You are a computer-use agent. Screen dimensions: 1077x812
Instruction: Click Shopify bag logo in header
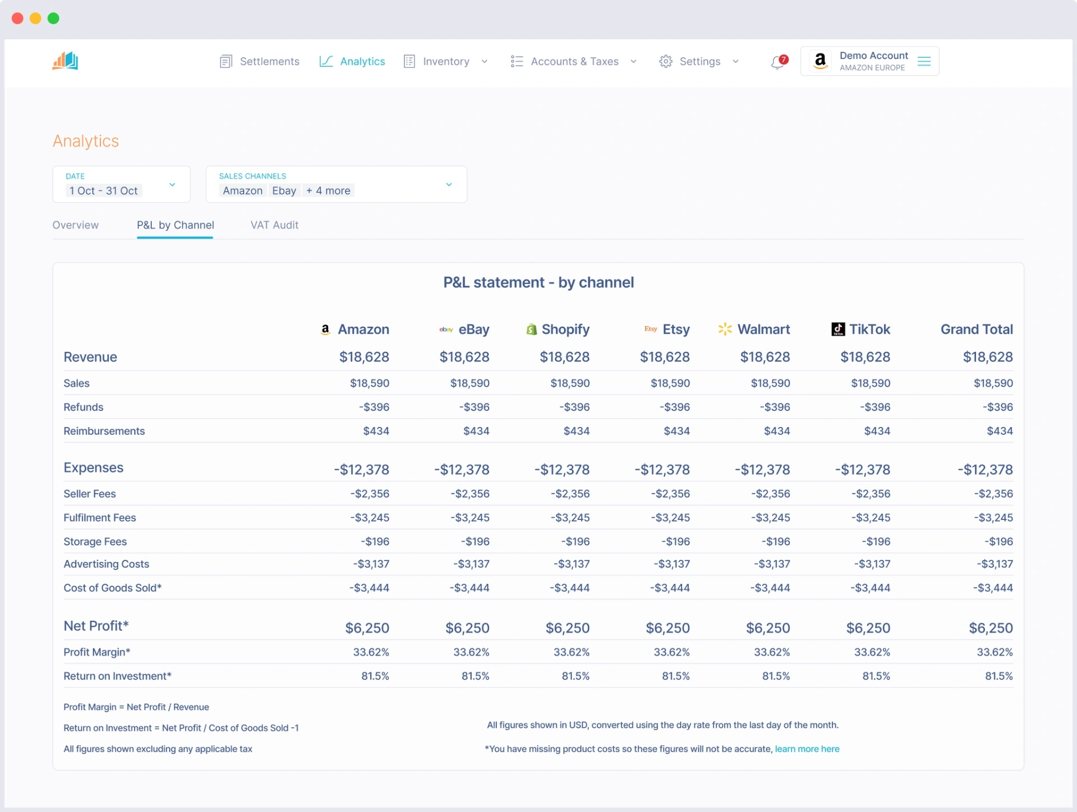(x=531, y=330)
